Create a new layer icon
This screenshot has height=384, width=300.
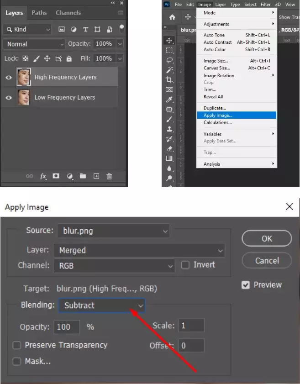coord(96,176)
